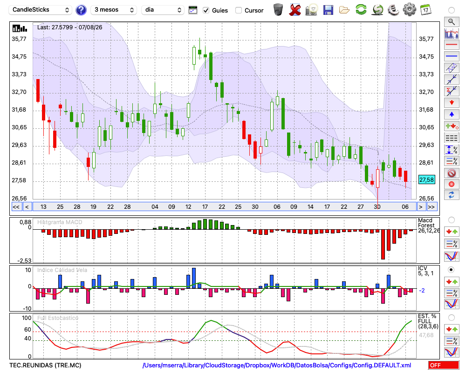Open the yellow folder icon
This screenshot has height=372, width=466.
pos(344,10)
